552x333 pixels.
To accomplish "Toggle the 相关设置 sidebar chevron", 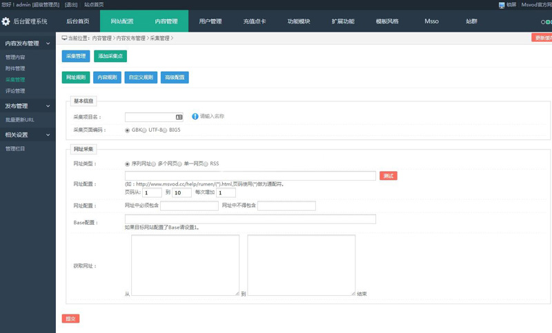I will click(x=48, y=134).
